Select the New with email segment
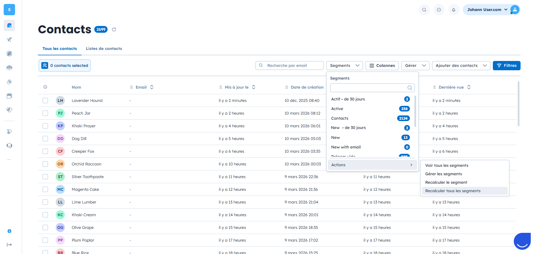 [x=371, y=147]
